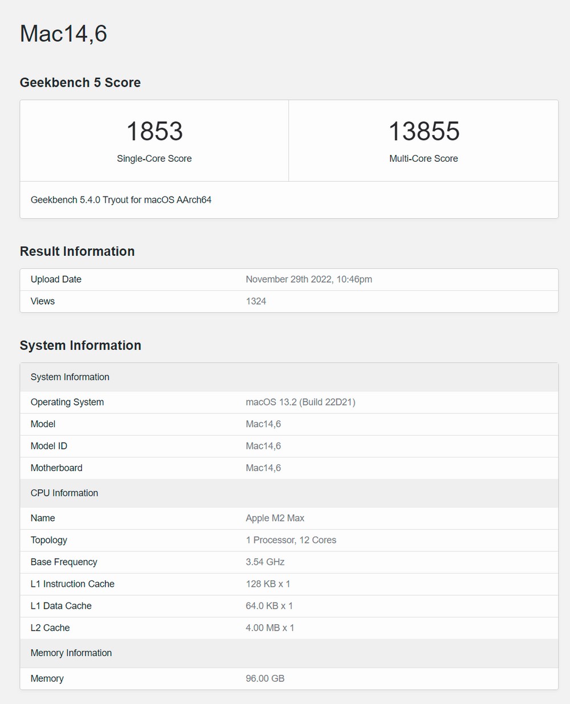The image size is (570, 704).
Task: Click the Result Information heading
Action: [77, 251]
